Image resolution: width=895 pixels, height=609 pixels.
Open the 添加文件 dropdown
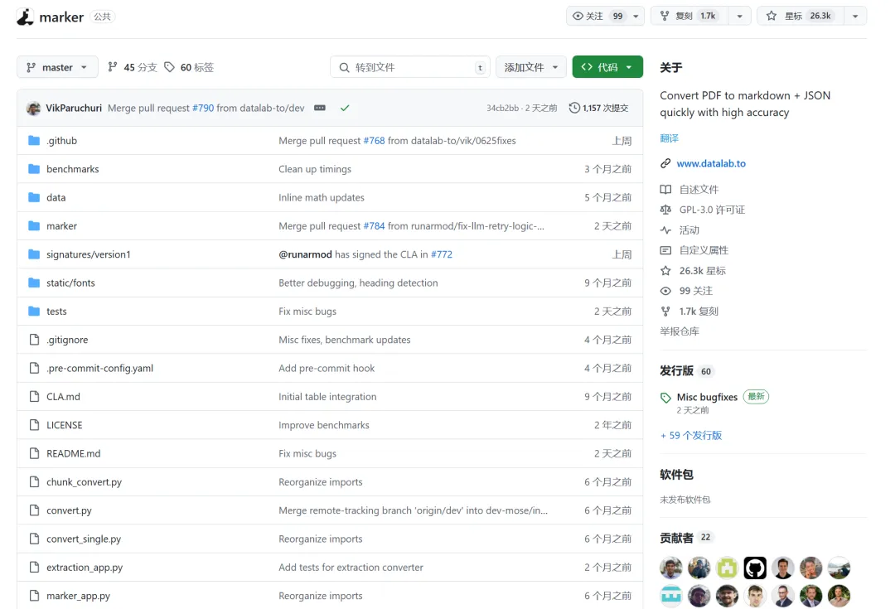point(530,67)
